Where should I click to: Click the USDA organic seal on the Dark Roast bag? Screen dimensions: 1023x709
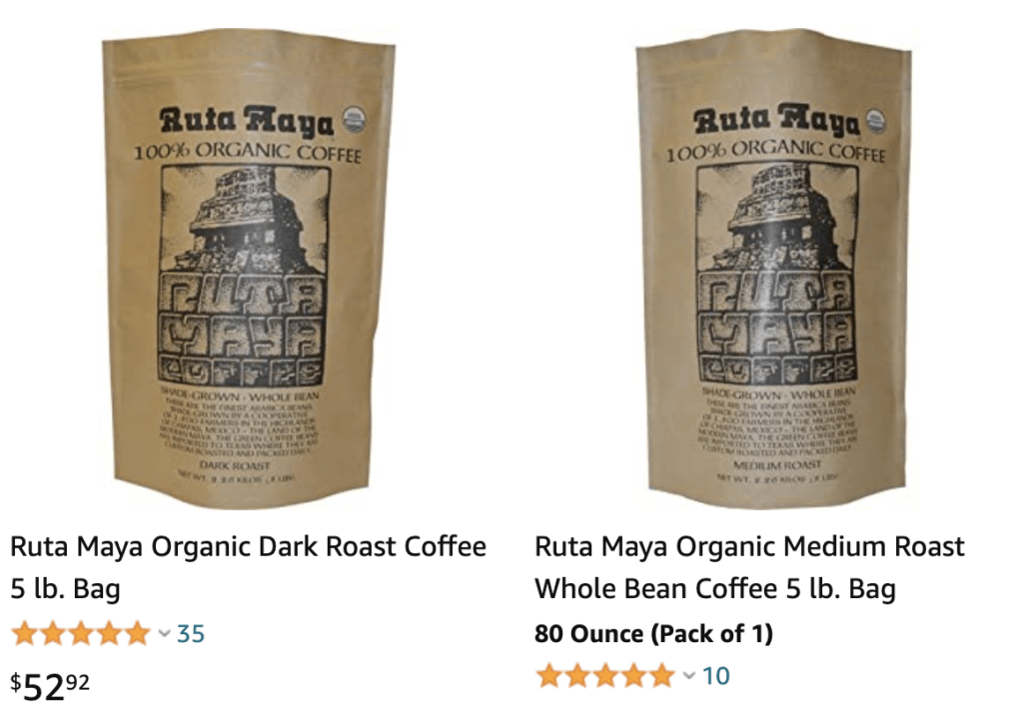point(355,121)
